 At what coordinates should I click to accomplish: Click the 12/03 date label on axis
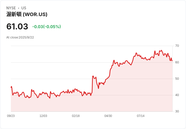(x=43, y=116)
